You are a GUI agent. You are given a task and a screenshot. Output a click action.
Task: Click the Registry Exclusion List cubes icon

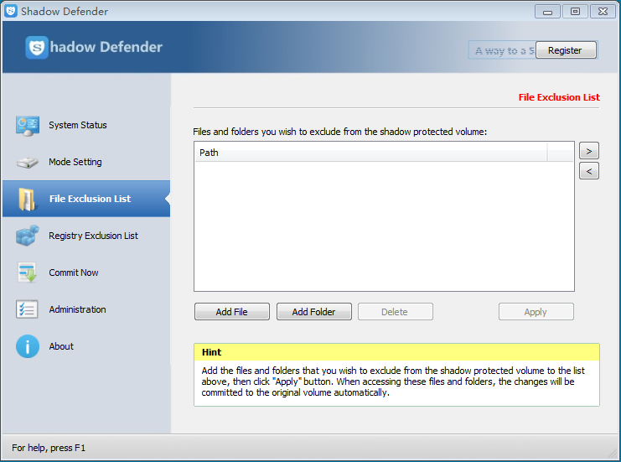tap(28, 236)
